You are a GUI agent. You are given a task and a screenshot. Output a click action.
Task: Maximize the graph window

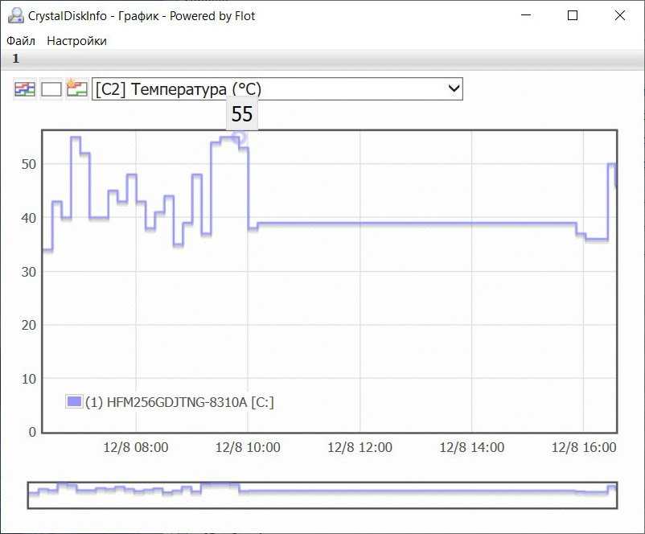(x=573, y=15)
